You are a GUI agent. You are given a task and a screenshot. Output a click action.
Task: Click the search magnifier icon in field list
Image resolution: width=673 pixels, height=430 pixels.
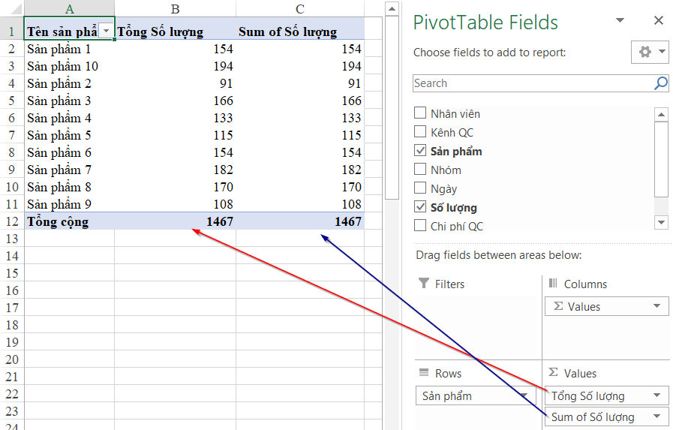coord(660,83)
